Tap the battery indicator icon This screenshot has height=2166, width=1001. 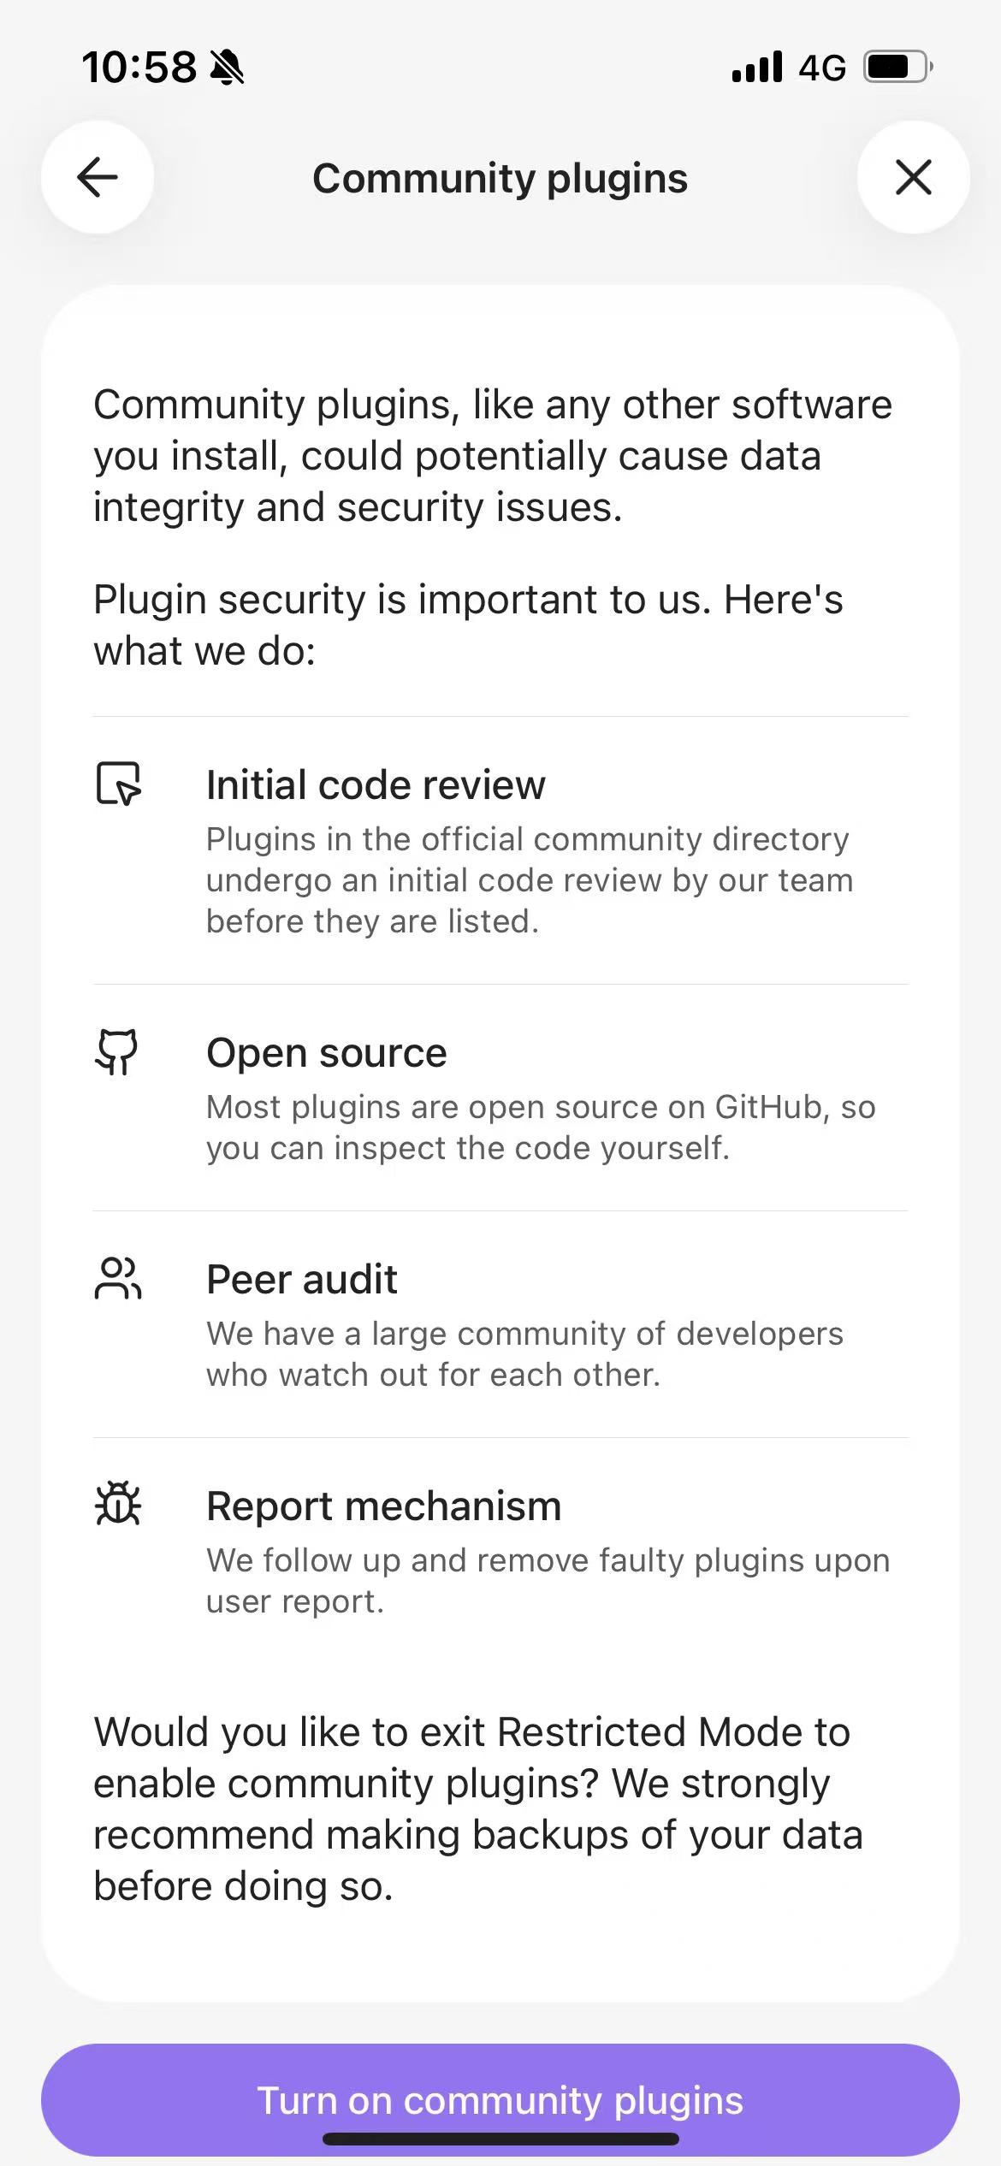point(897,67)
